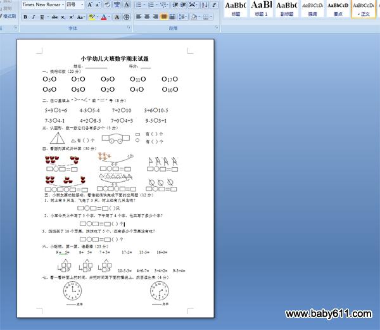Select the 强调 style
The height and width of the screenshot is (330, 380).
click(312, 8)
